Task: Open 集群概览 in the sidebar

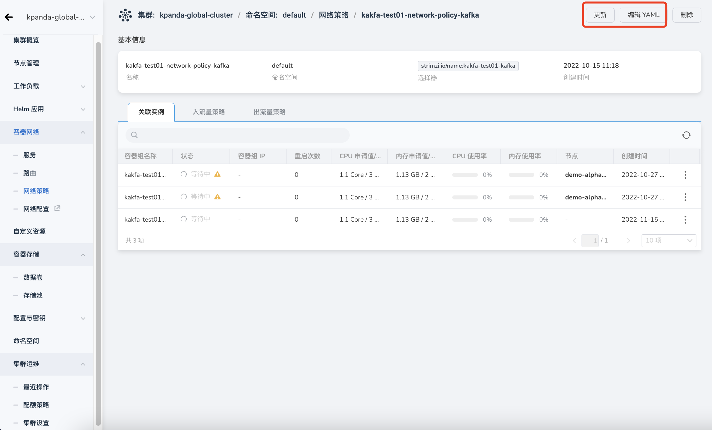Action: (x=26, y=40)
